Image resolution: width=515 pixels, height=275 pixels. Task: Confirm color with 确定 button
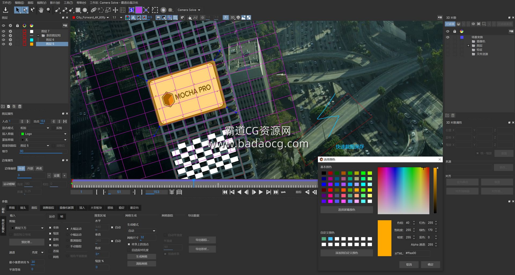tap(431, 265)
